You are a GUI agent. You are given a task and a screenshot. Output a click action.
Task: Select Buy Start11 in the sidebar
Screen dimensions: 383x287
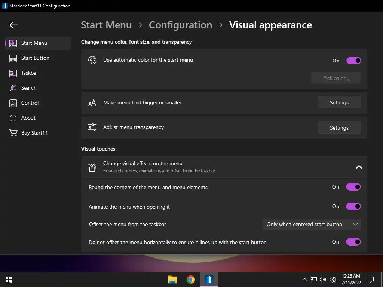[x=38, y=133]
